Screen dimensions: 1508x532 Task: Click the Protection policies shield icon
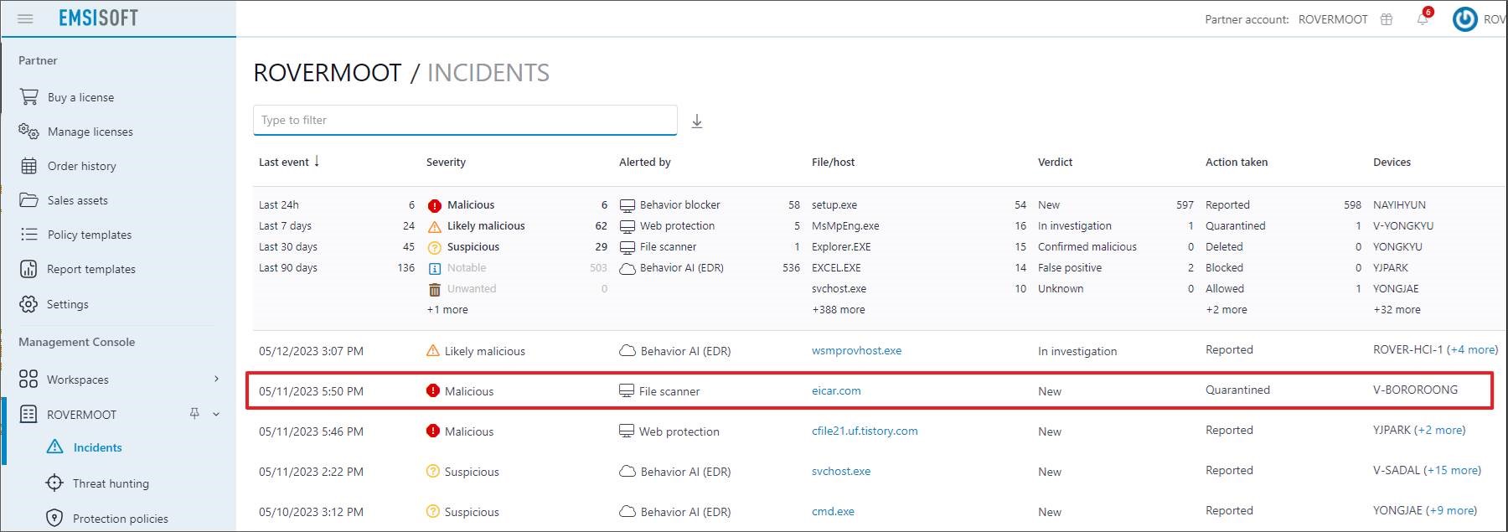tap(54, 519)
